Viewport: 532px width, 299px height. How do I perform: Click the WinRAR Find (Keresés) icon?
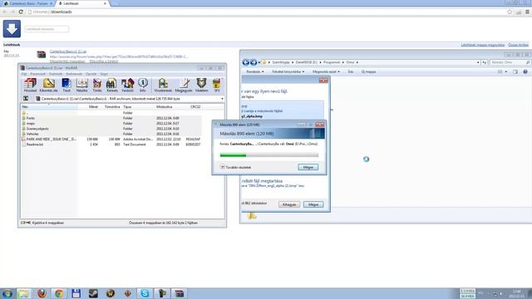[x=111, y=85]
